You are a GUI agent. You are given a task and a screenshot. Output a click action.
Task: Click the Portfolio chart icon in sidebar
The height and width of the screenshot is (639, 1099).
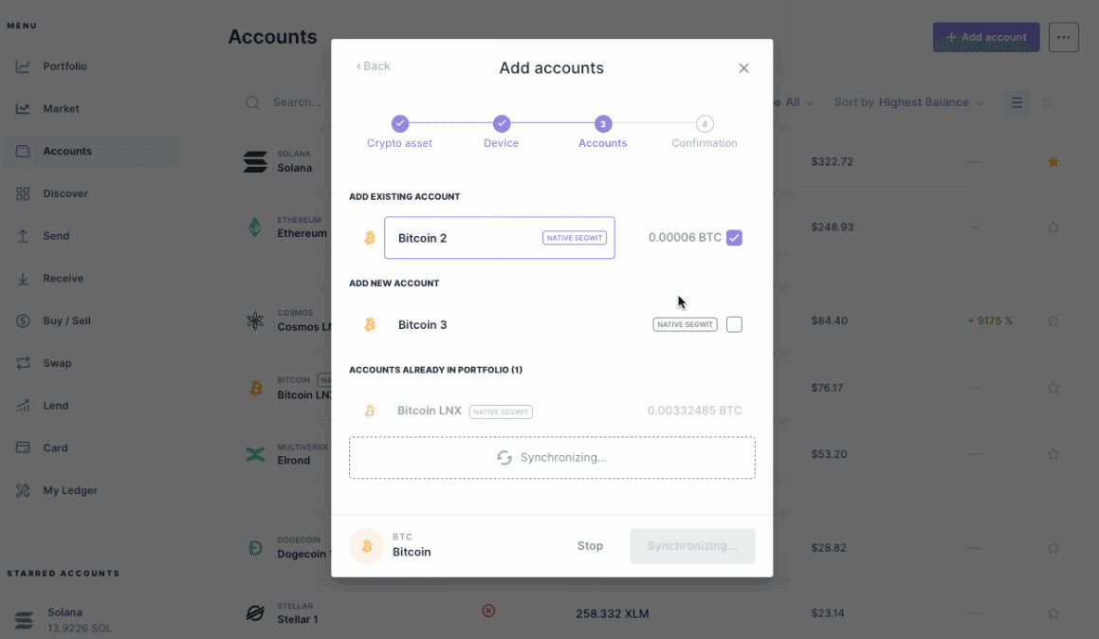23,66
